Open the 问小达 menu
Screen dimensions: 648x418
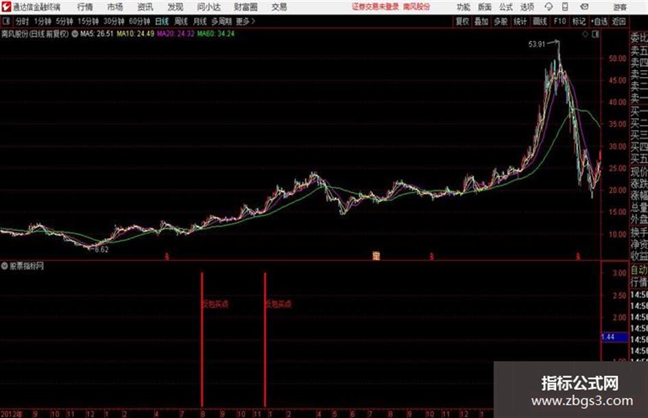click(208, 7)
